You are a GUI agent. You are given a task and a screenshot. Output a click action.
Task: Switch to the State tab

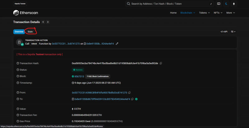(x=30, y=32)
